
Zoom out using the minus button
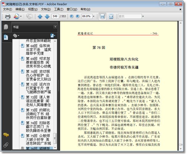coord(71,16)
